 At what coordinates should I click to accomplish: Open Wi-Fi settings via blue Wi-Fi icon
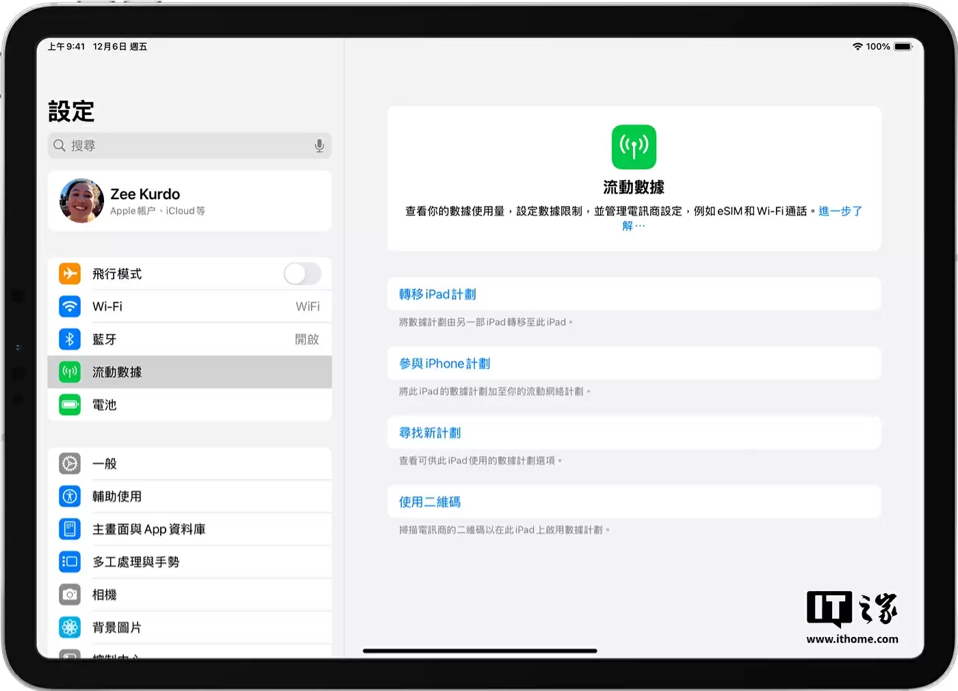pos(70,307)
